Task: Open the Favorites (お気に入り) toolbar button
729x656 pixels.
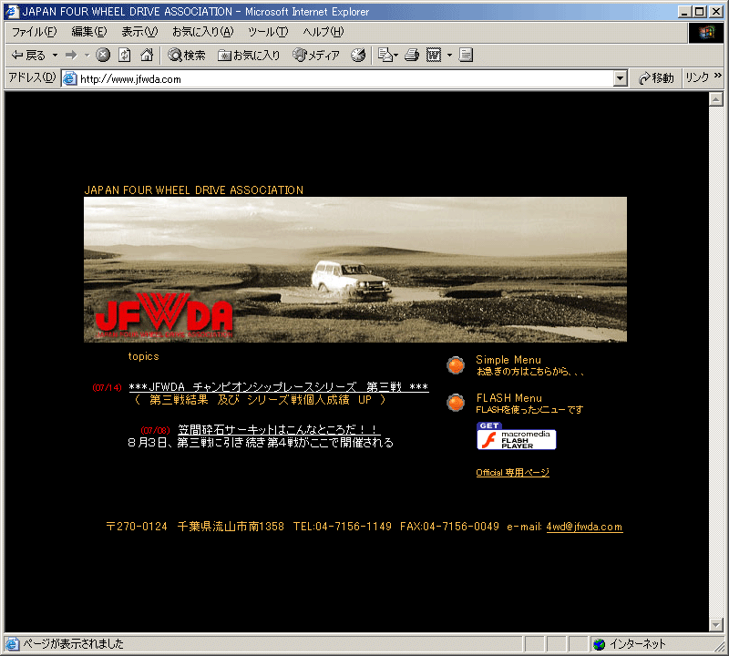Action: tap(249, 56)
